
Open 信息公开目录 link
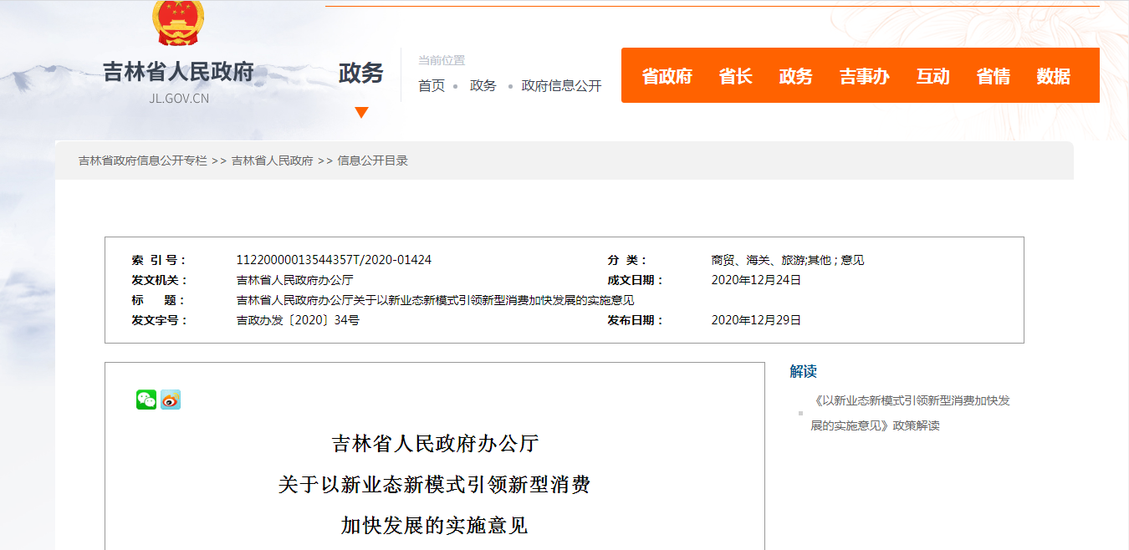point(373,160)
